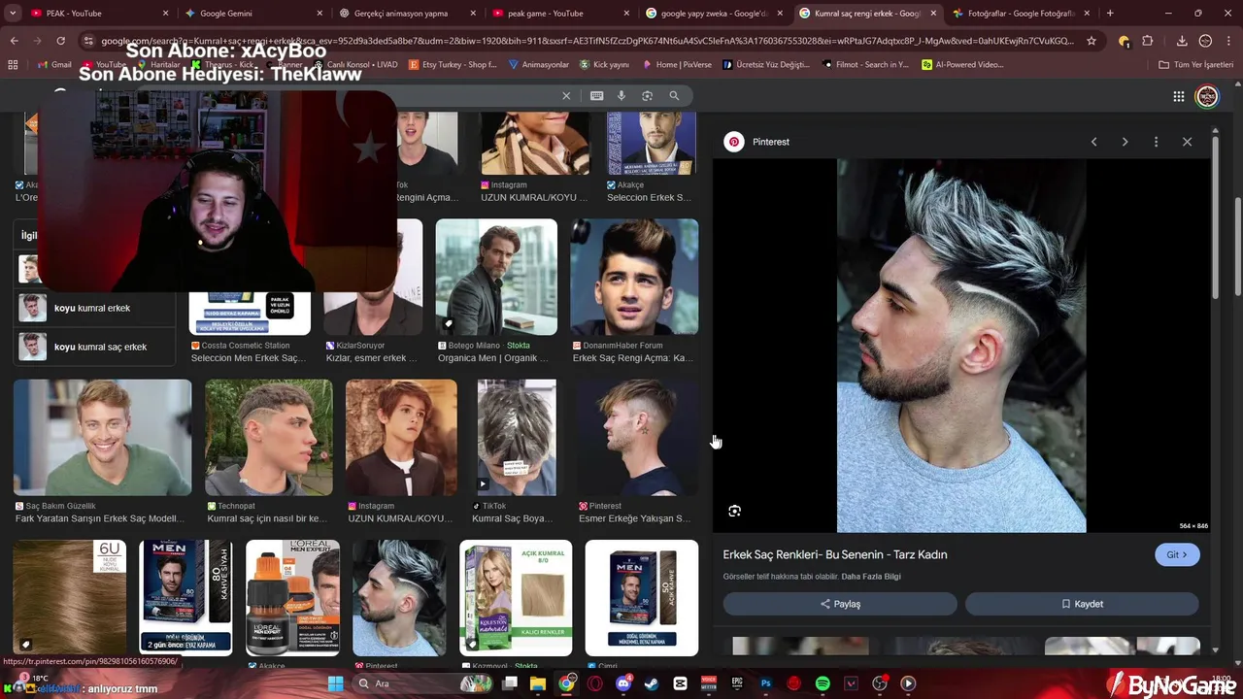
Task: Click the Git button in preview
Action: click(1177, 554)
